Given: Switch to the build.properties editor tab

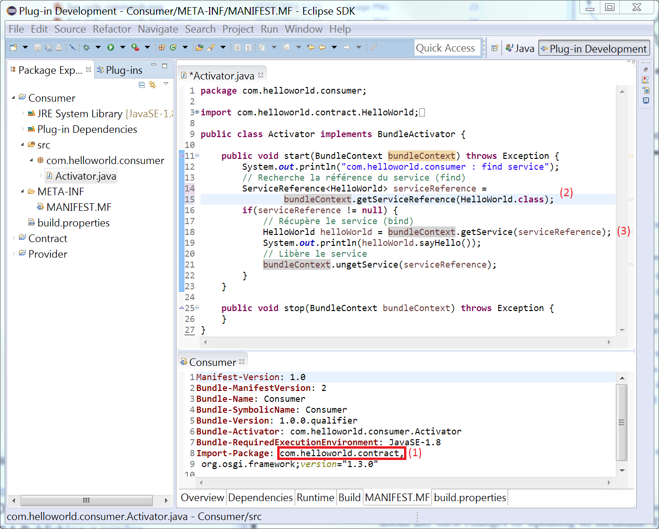Looking at the screenshot, I should pyautogui.click(x=470, y=497).
